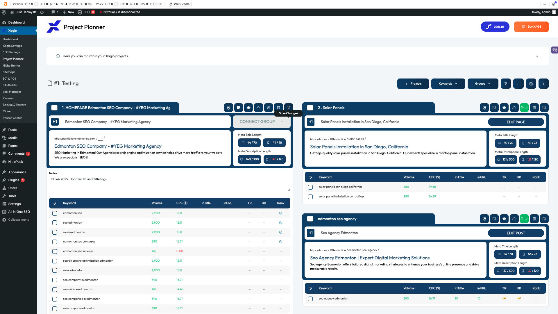The width and height of the screenshot is (558, 314).
Task: Go to Plugins in WordPress sidebar
Action: [x=14, y=180]
